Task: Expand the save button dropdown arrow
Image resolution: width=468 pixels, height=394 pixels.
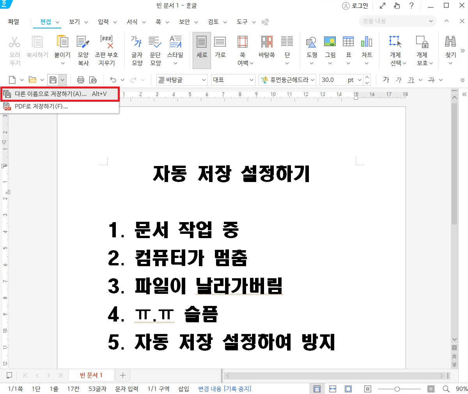Action: [62, 80]
